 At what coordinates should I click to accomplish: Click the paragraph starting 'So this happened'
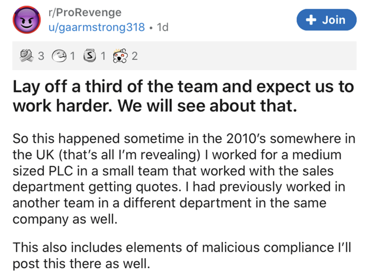pyautogui.click(x=180, y=177)
